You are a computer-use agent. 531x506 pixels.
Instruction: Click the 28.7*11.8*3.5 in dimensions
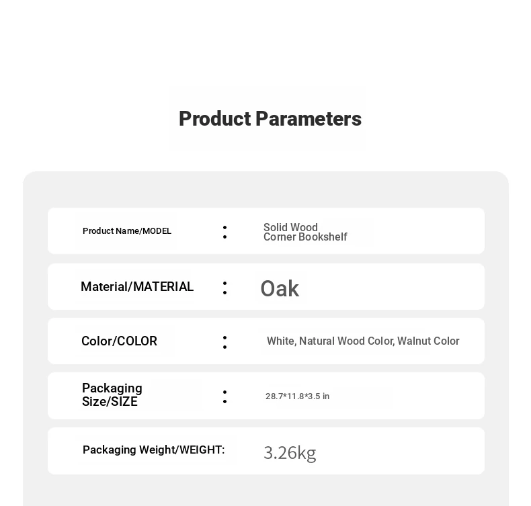click(x=297, y=396)
